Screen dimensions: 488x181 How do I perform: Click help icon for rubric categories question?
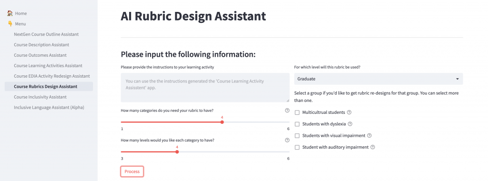287,111
